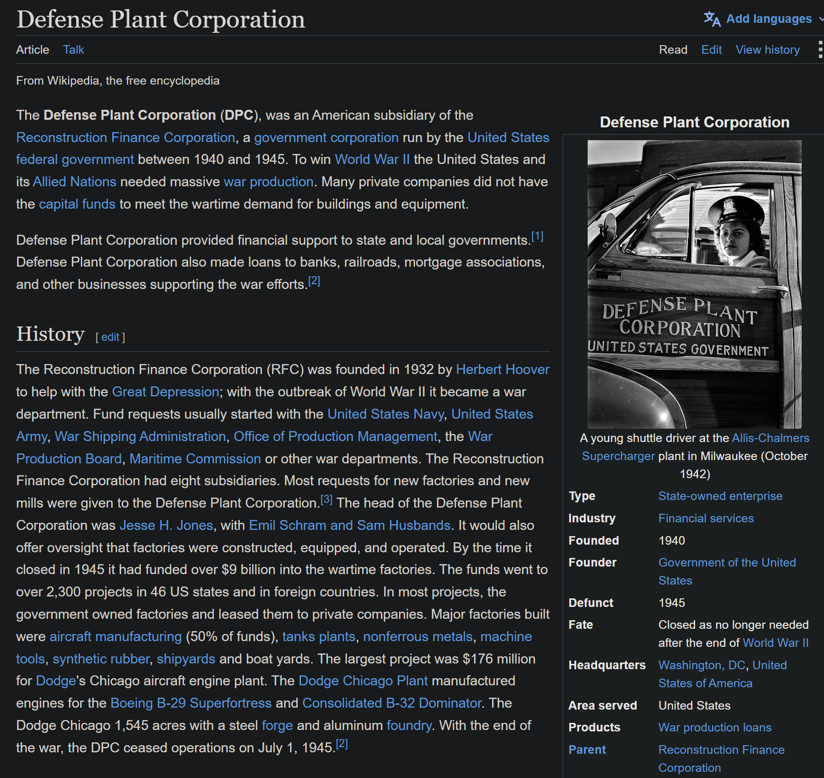The height and width of the screenshot is (778, 824).
Task: Open the Herbert Hoover link
Action: pyautogui.click(x=503, y=369)
